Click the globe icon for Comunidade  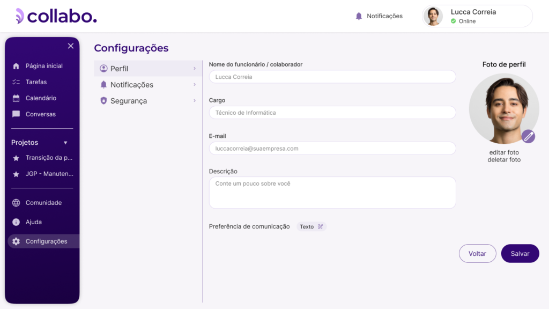point(16,203)
